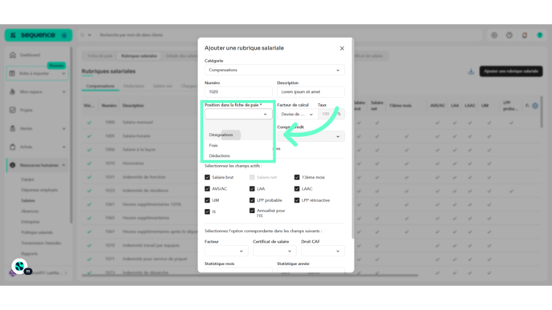The width and height of the screenshot is (552, 310).
Task: Click the Salaire mensuel row visibility checkmark
Action: (x=89, y=123)
